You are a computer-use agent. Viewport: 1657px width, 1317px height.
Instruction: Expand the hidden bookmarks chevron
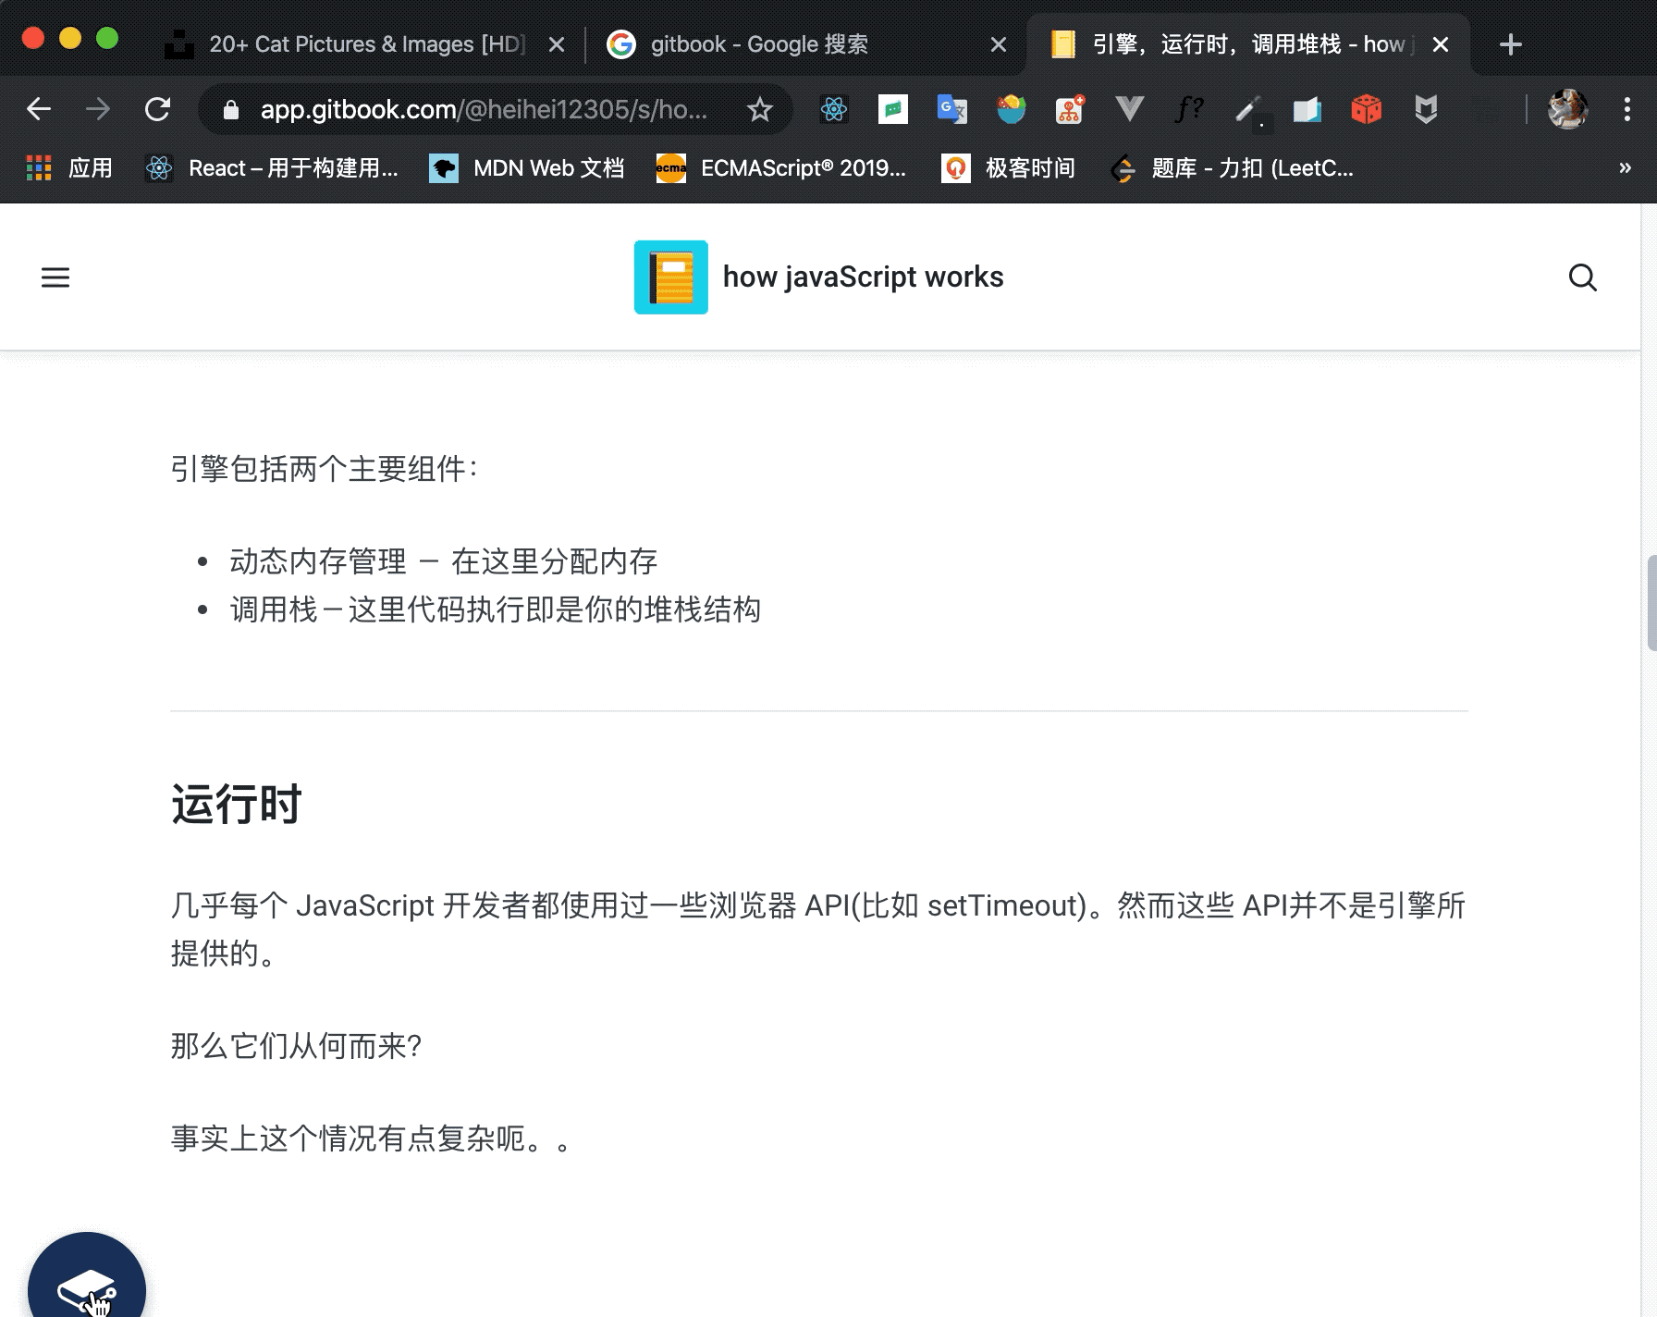click(x=1625, y=168)
